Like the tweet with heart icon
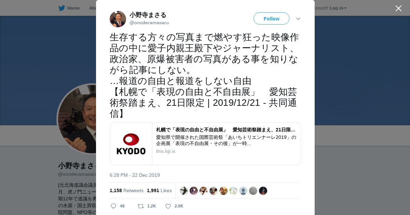The height and width of the screenshot is (215, 410). click(168, 206)
